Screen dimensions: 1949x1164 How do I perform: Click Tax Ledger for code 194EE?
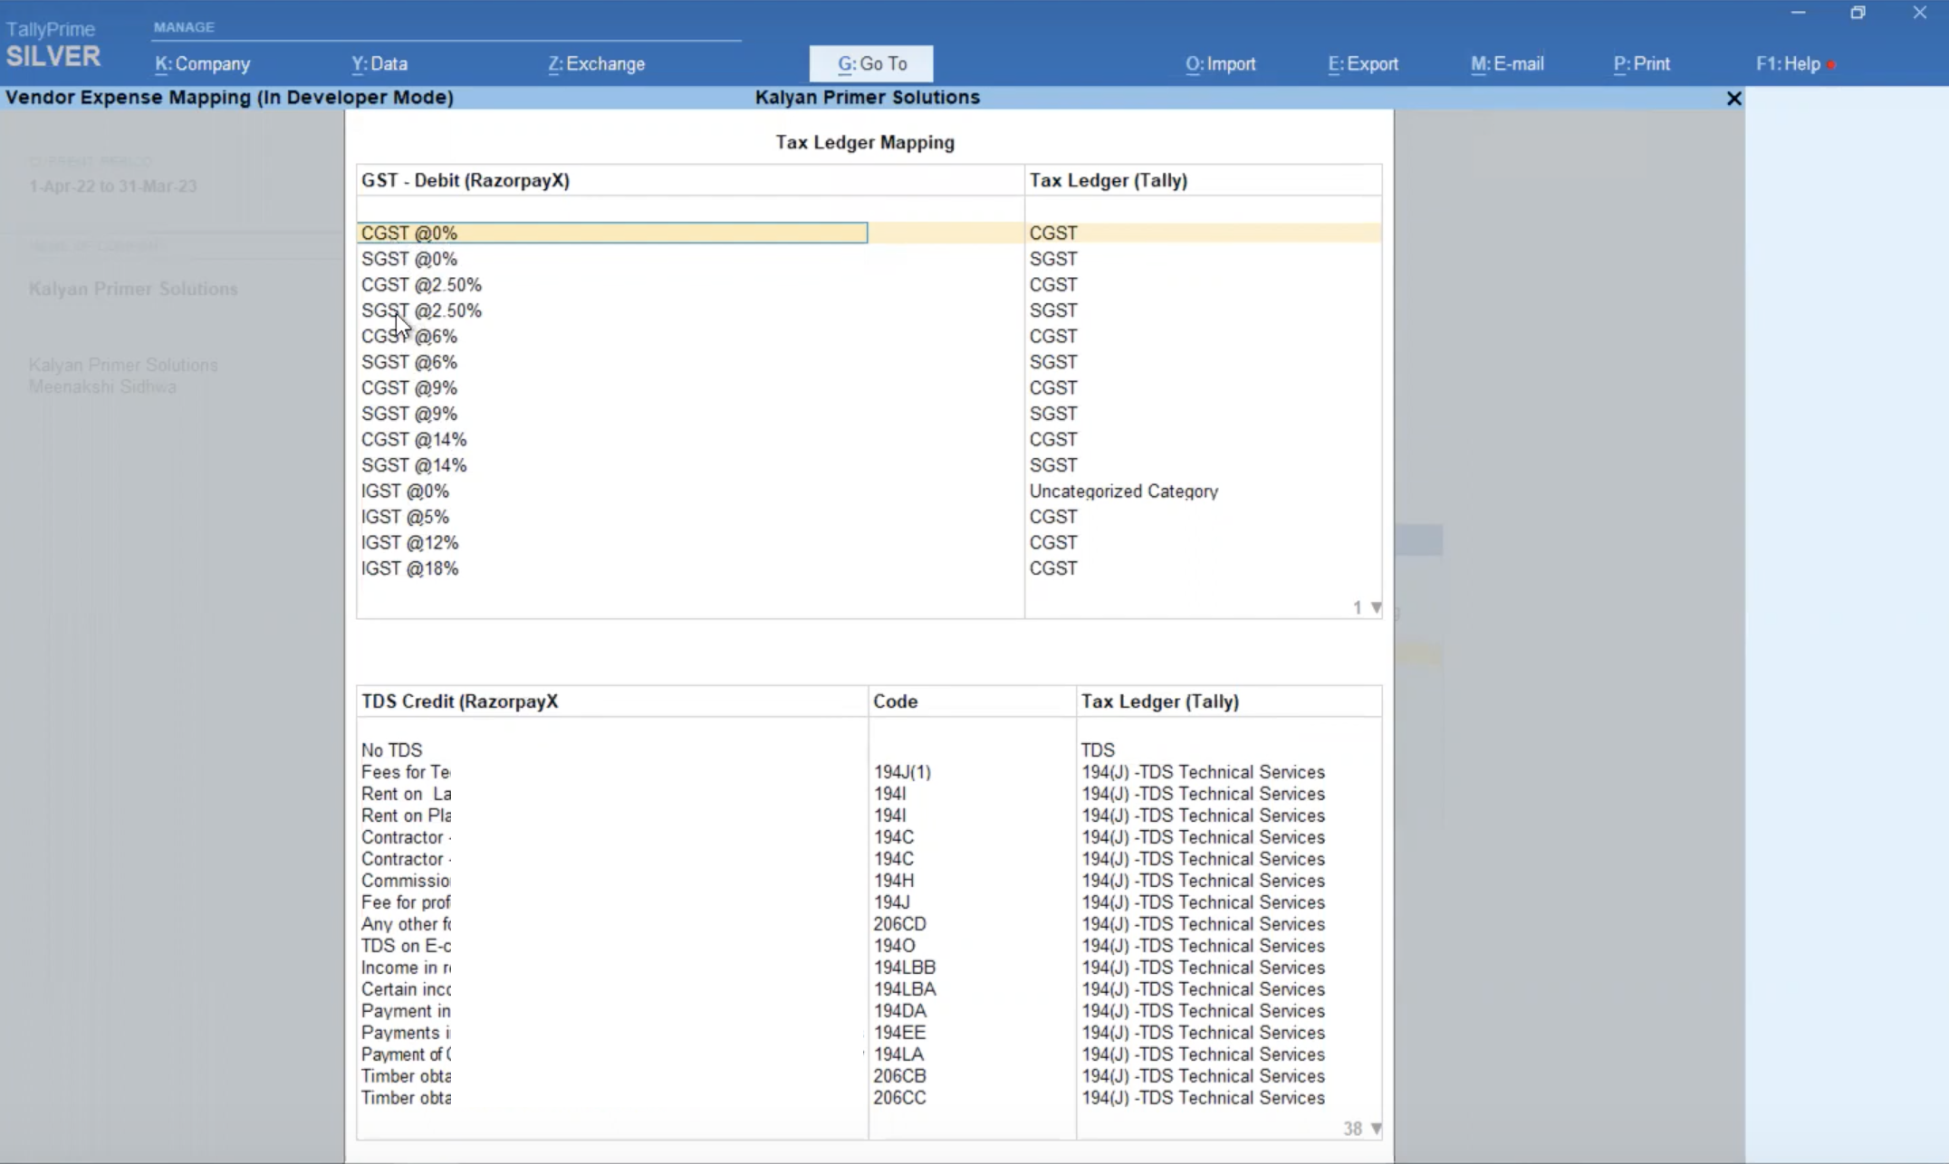click(1203, 1033)
